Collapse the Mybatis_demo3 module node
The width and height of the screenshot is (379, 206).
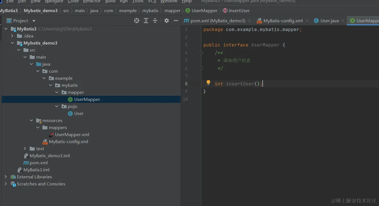point(12,43)
